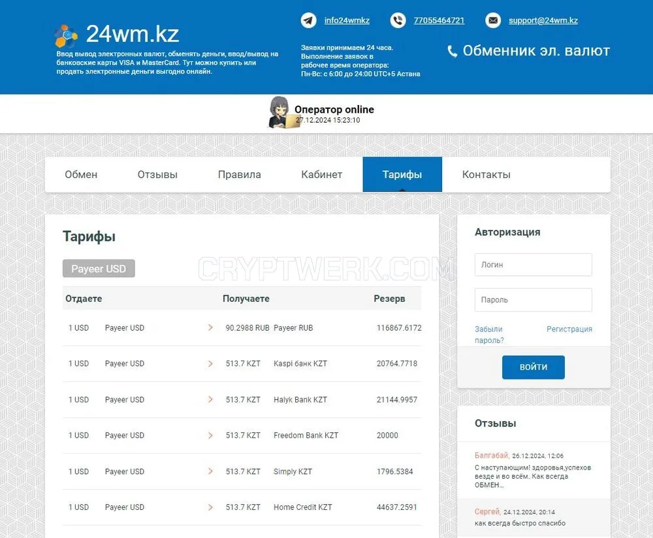This screenshot has width=653, height=538.
Task: Click the Payeer USD grey button
Action: [x=99, y=269]
